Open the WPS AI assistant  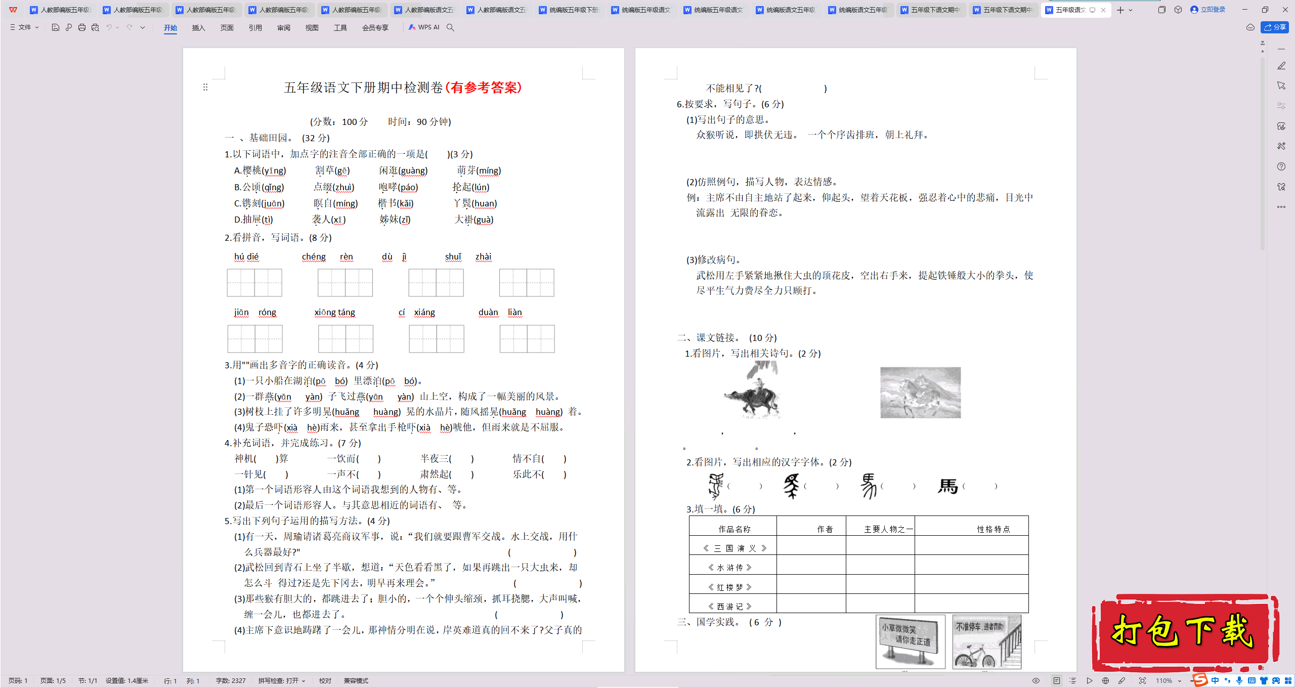(424, 27)
